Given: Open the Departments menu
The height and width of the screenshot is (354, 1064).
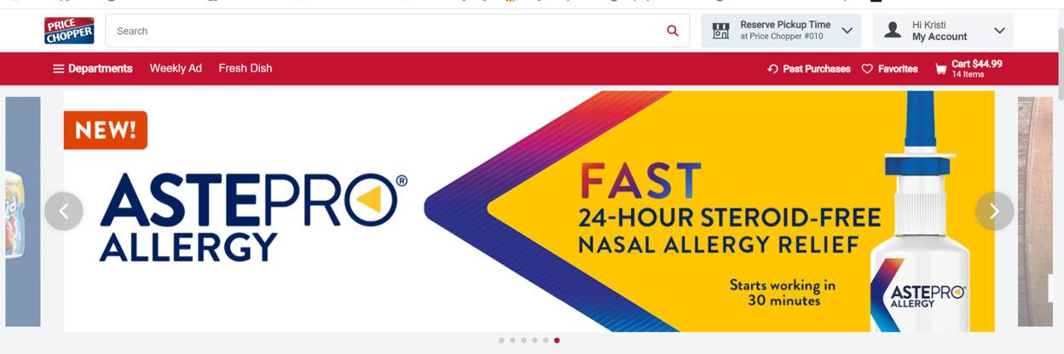Looking at the screenshot, I should [x=93, y=68].
